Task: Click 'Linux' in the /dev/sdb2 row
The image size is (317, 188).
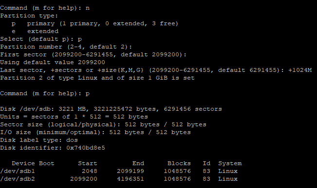Action: [x=228, y=179]
